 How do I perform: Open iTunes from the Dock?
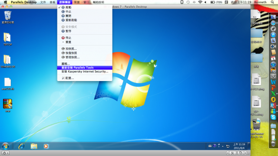click(273, 64)
